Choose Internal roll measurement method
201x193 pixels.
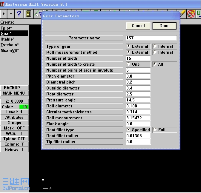pyautogui.click(x=165, y=52)
